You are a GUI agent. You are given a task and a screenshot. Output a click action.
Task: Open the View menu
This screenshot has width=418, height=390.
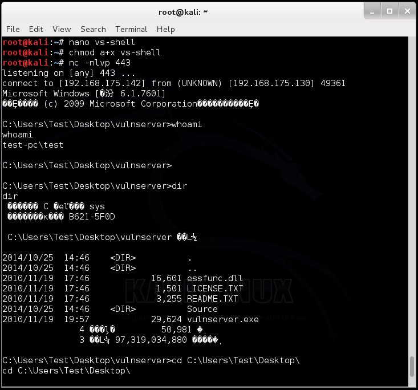(62, 29)
